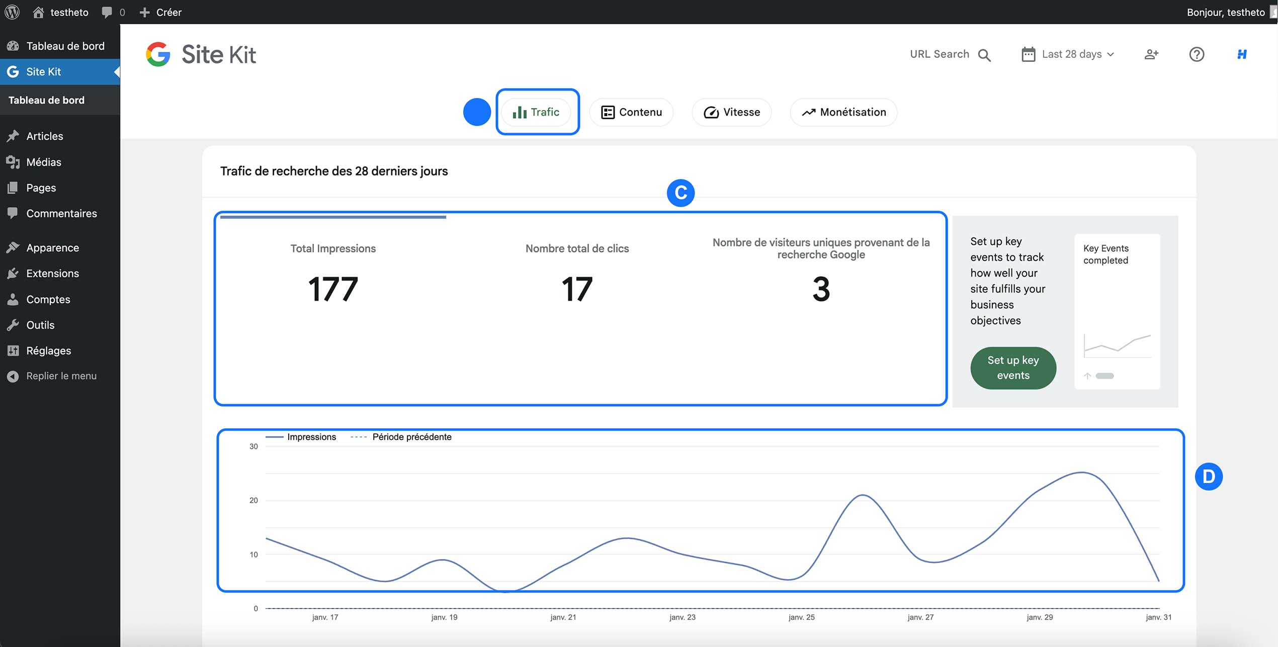Switch to the Contenu tab
This screenshot has height=647, width=1278.
[631, 112]
